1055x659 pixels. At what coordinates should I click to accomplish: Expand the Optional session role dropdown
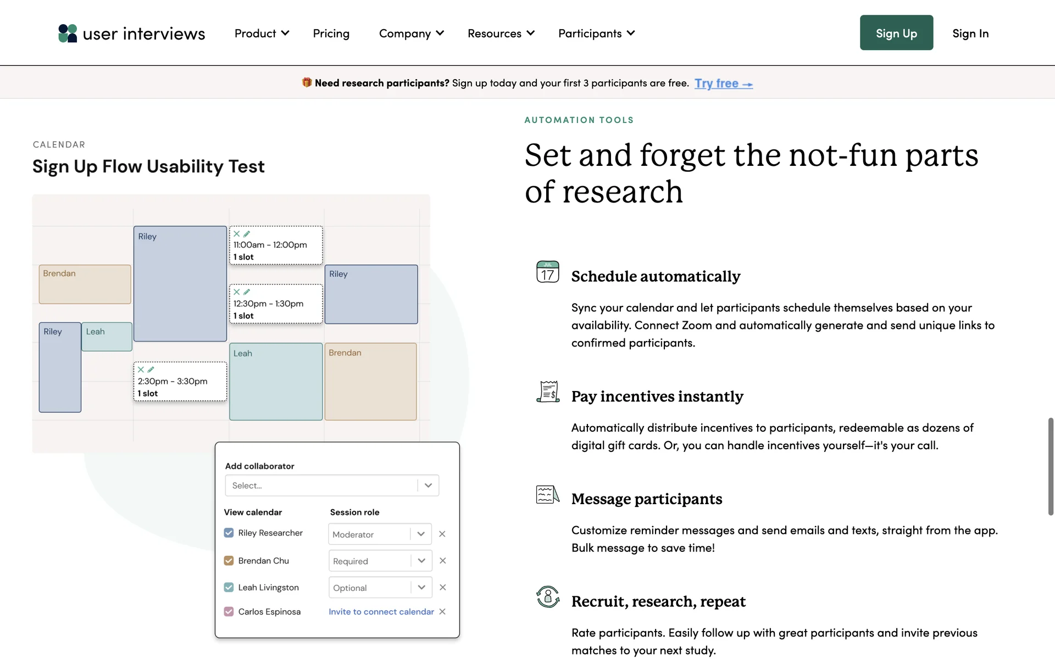tap(380, 588)
